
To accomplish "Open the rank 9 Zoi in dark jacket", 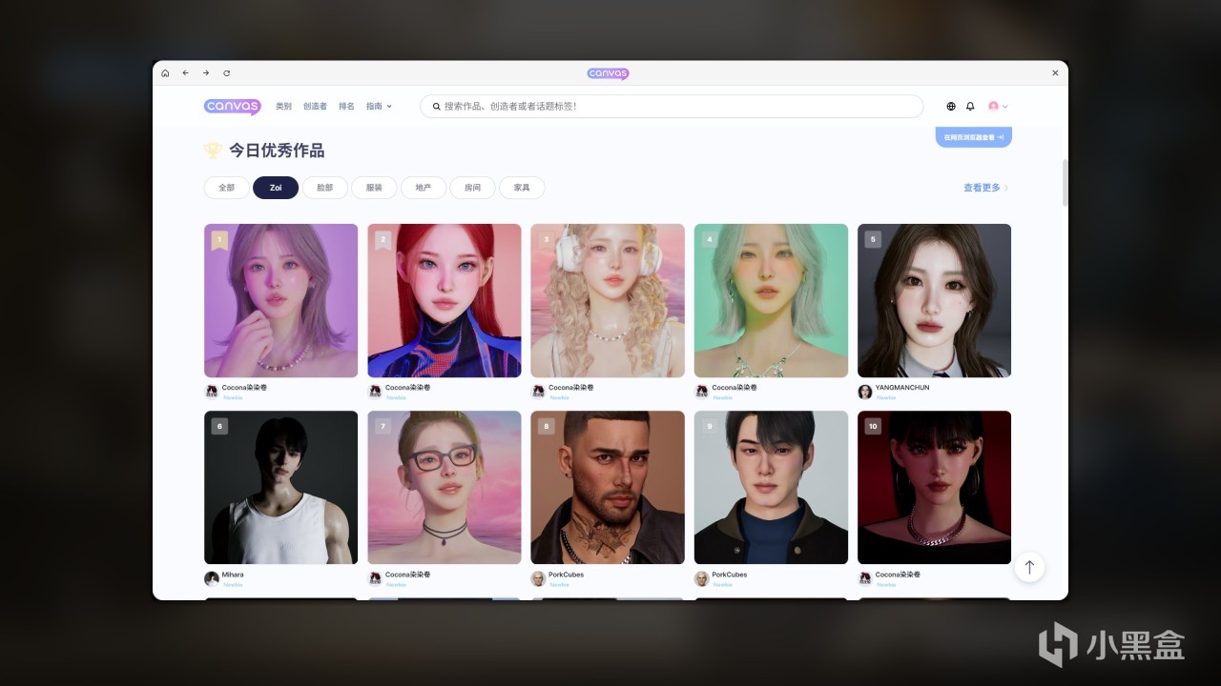I will tap(771, 487).
